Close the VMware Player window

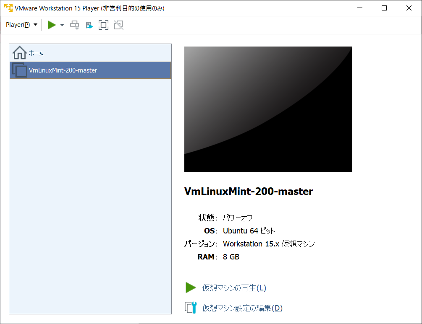409,8
